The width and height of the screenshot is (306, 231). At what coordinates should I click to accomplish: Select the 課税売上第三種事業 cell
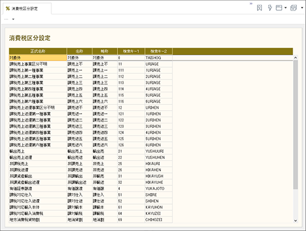point(38,82)
